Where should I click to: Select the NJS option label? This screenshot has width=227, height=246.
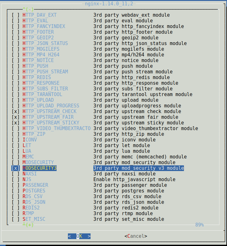[x=27, y=180]
